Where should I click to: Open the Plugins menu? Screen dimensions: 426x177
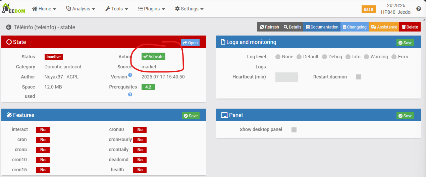tap(151, 9)
